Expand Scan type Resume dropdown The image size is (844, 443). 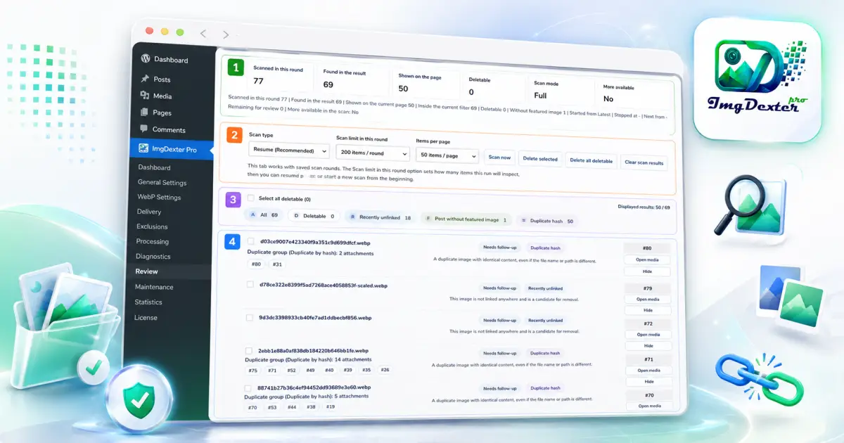[x=289, y=150]
